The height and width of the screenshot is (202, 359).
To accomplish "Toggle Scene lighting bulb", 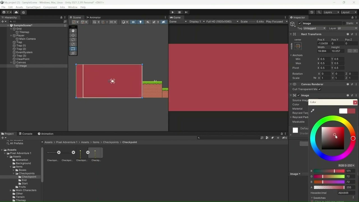I will 141,22.
